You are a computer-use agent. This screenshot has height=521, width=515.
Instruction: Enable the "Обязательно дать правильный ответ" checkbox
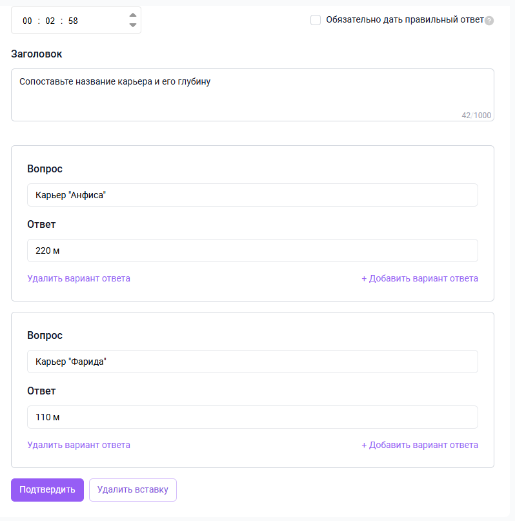click(x=316, y=20)
